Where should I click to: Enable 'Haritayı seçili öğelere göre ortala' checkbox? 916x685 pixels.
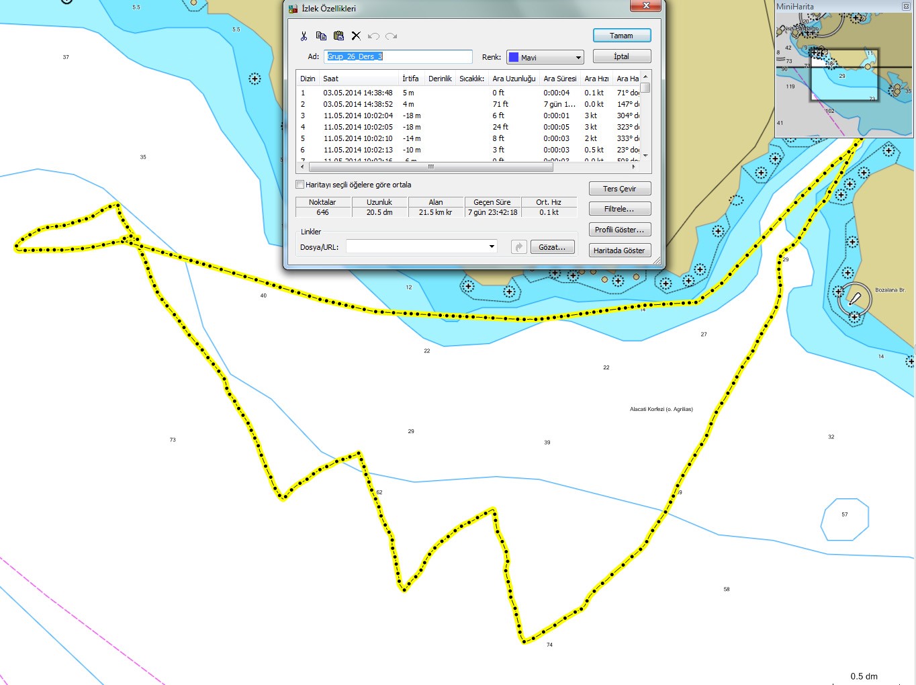[300, 185]
